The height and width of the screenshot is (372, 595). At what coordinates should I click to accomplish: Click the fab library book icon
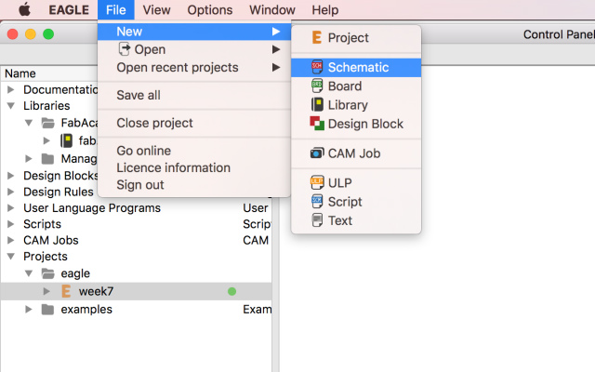click(66, 140)
